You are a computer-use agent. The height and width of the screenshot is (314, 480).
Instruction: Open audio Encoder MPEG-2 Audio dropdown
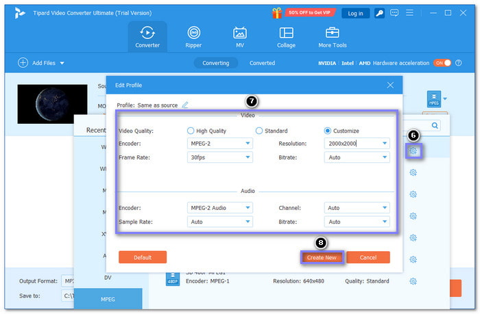click(220, 208)
